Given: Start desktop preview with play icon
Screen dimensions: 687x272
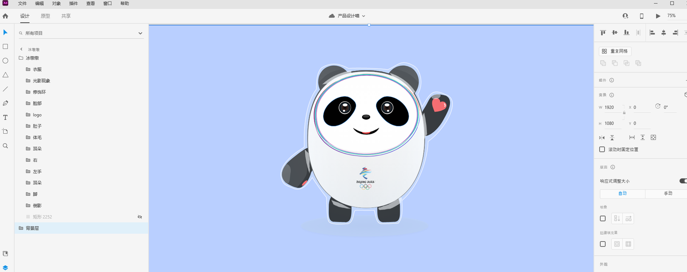Looking at the screenshot, I should [x=658, y=16].
